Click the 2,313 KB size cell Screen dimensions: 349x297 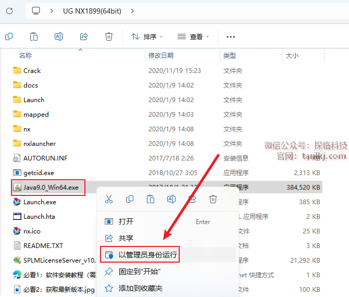tap(307, 173)
